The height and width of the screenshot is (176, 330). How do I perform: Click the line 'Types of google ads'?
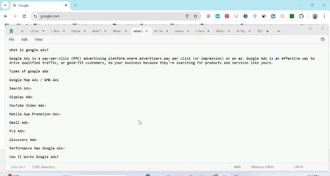click(29, 72)
